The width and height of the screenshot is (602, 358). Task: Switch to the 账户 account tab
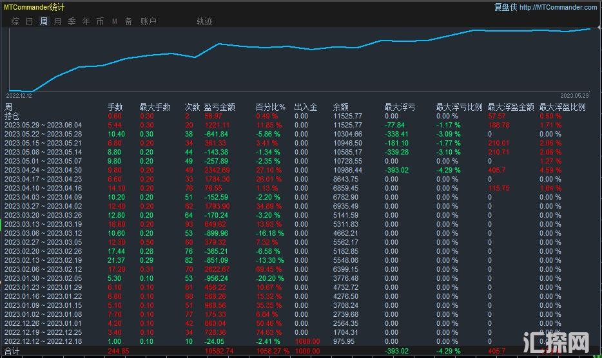point(148,21)
